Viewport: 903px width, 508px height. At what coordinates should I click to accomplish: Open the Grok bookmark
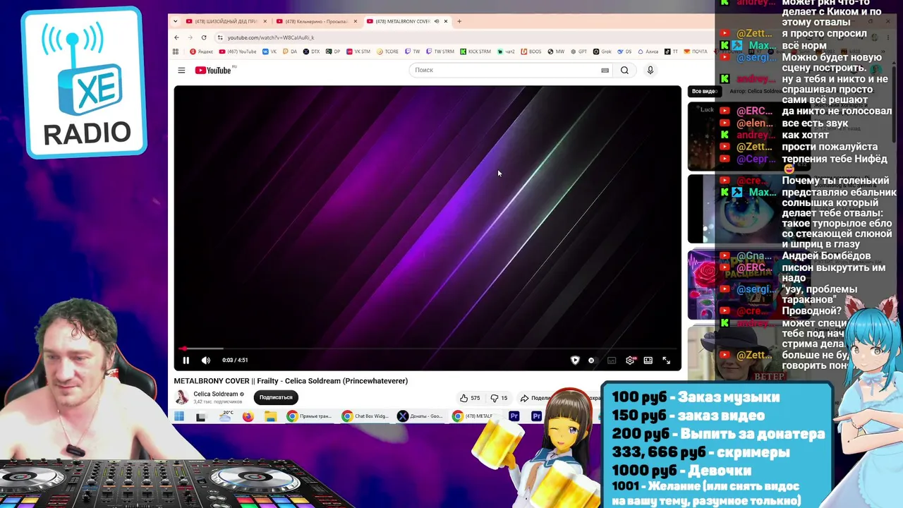[x=602, y=52]
